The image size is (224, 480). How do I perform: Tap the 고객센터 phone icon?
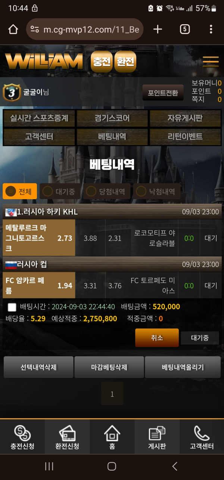202,433
